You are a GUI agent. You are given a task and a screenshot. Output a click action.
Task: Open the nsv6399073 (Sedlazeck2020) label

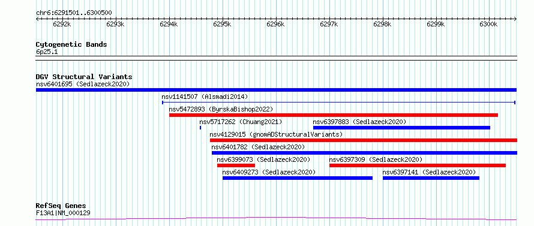pos(263,159)
